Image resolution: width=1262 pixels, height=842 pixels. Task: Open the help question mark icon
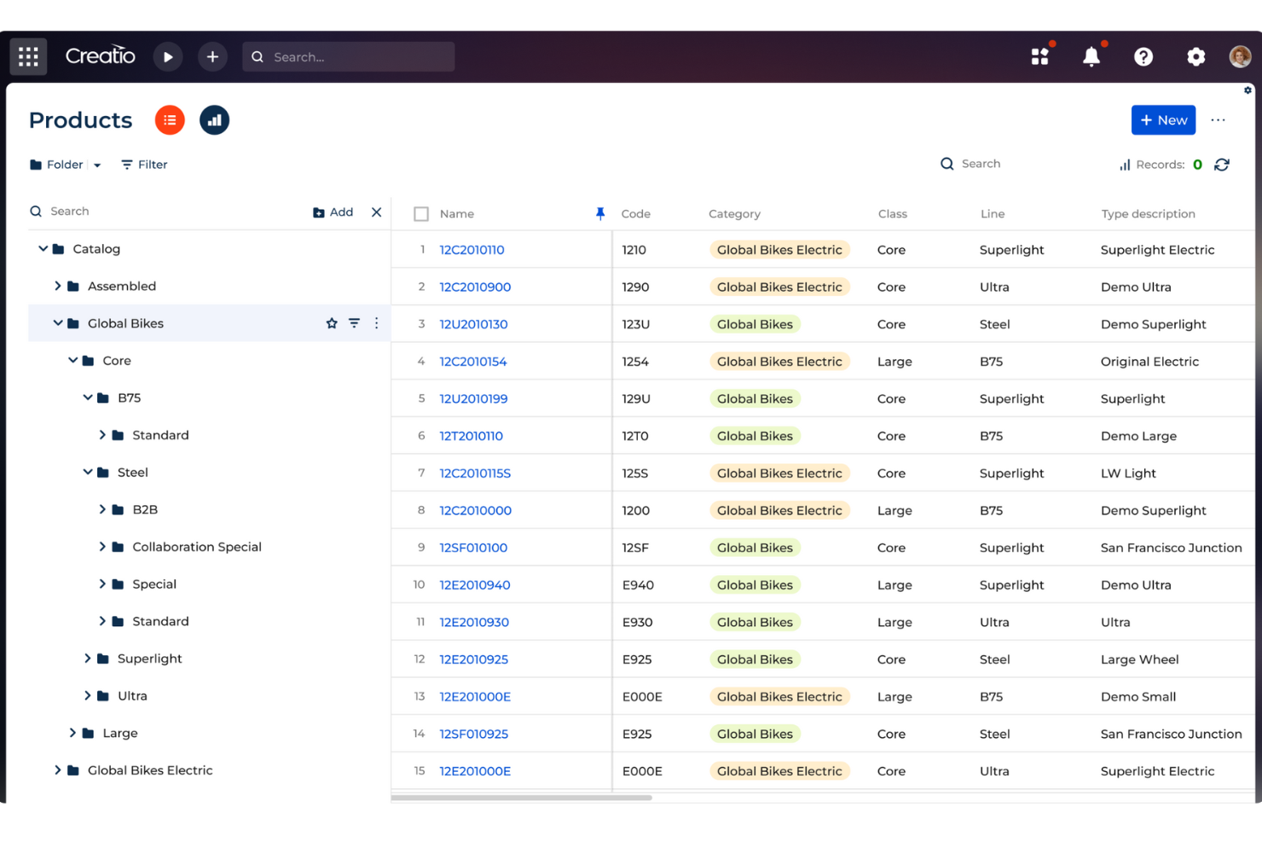(1143, 56)
